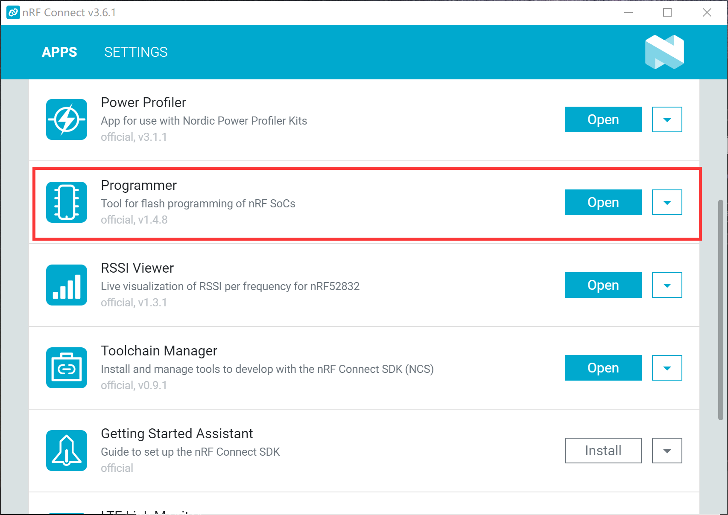Screen dimensions: 728x515
Task: Click the "official, v0.9.1" version label
Action: click(x=134, y=385)
